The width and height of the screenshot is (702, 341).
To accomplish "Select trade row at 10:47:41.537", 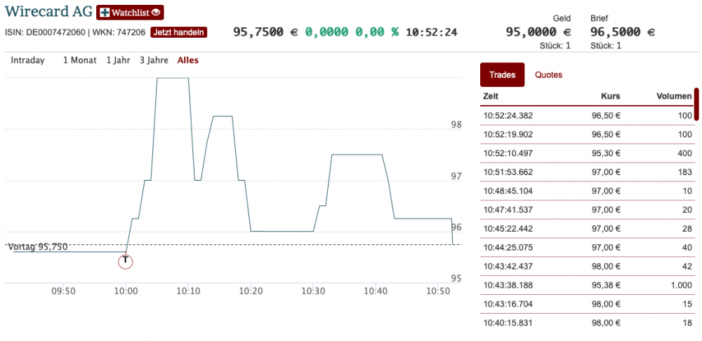I will click(x=587, y=209).
